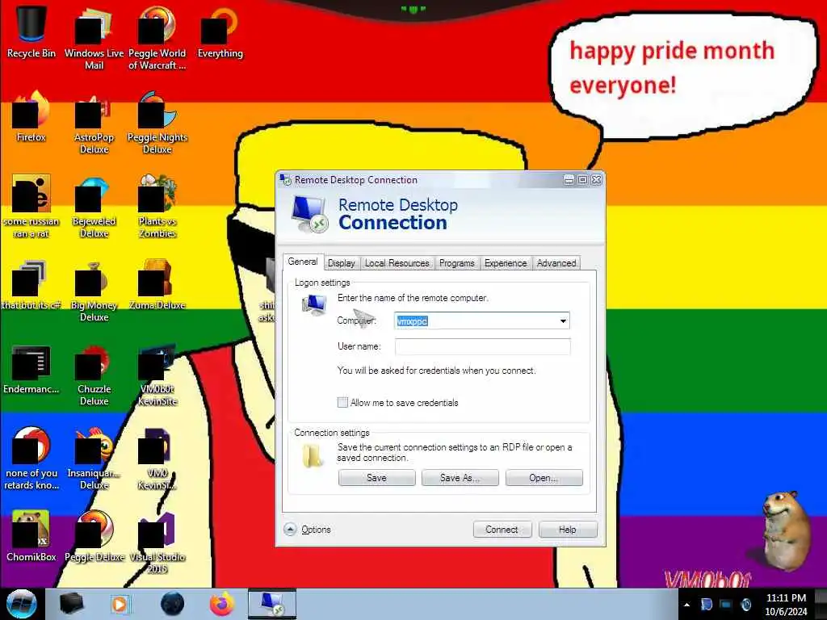
Task: Show hidden system tray icons arrow
Action: [686, 605]
